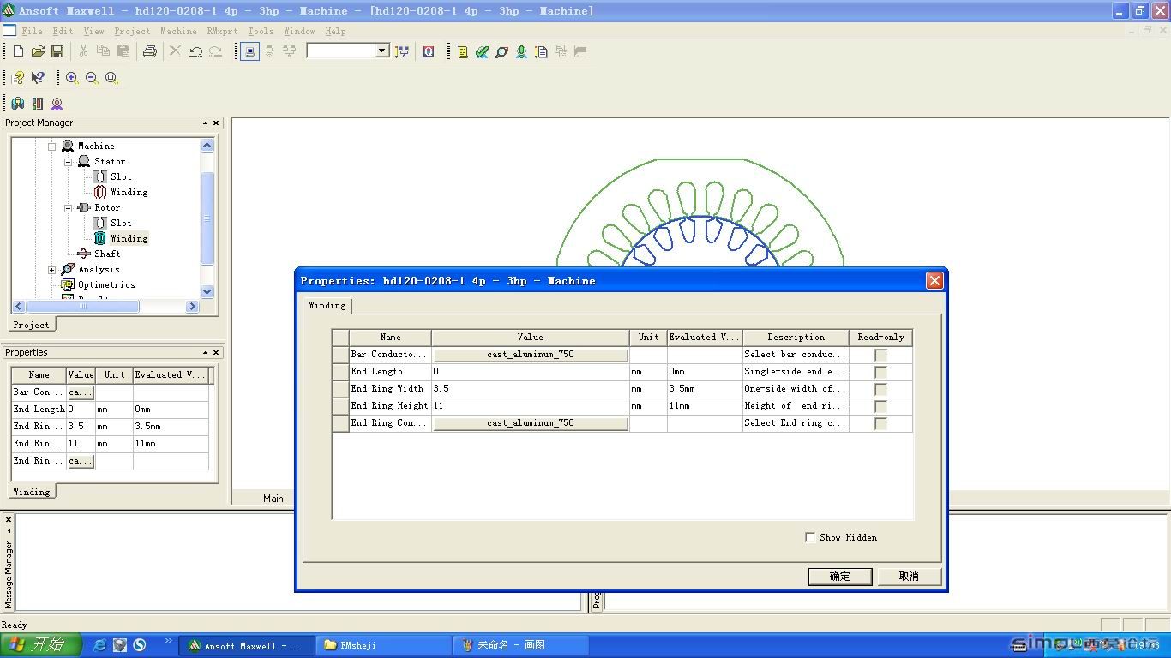Save the project with floppy icon
This screenshot has height=658, width=1171.
click(x=57, y=51)
